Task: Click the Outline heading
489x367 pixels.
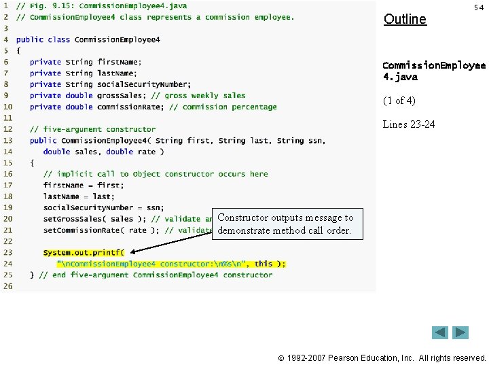Action: point(405,19)
